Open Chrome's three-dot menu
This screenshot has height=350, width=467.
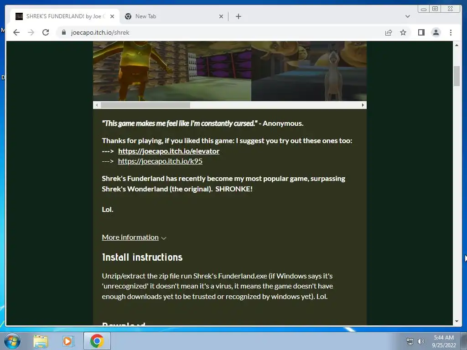(x=451, y=32)
